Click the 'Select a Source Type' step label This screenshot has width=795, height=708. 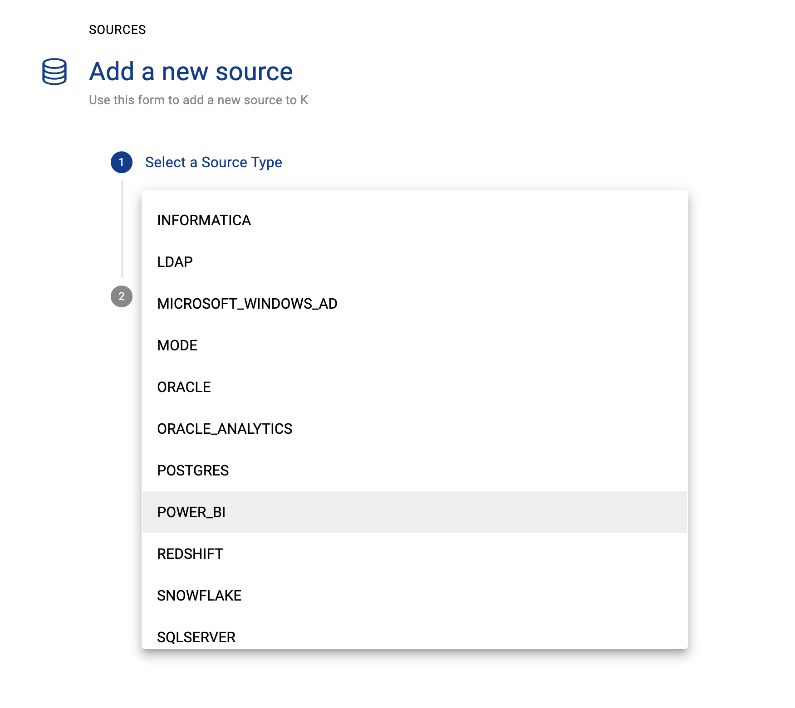[213, 162]
